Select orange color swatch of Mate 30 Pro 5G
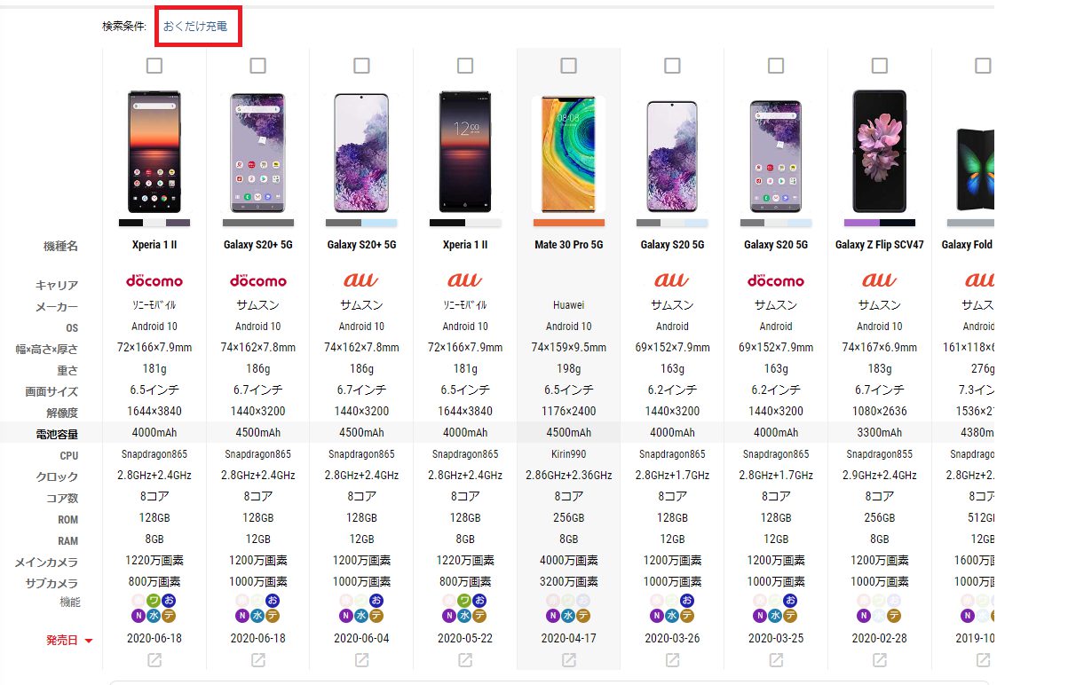This screenshot has height=685, width=1076. 569,223
